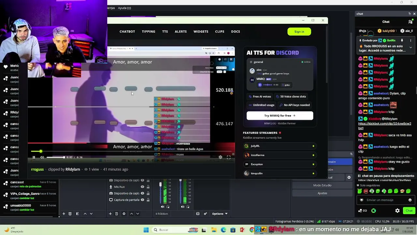Open the Ayuda (H) menu
This screenshot has width=417, height=235.
pyautogui.click(x=124, y=8)
